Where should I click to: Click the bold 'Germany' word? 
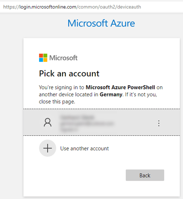[x=111, y=94]
